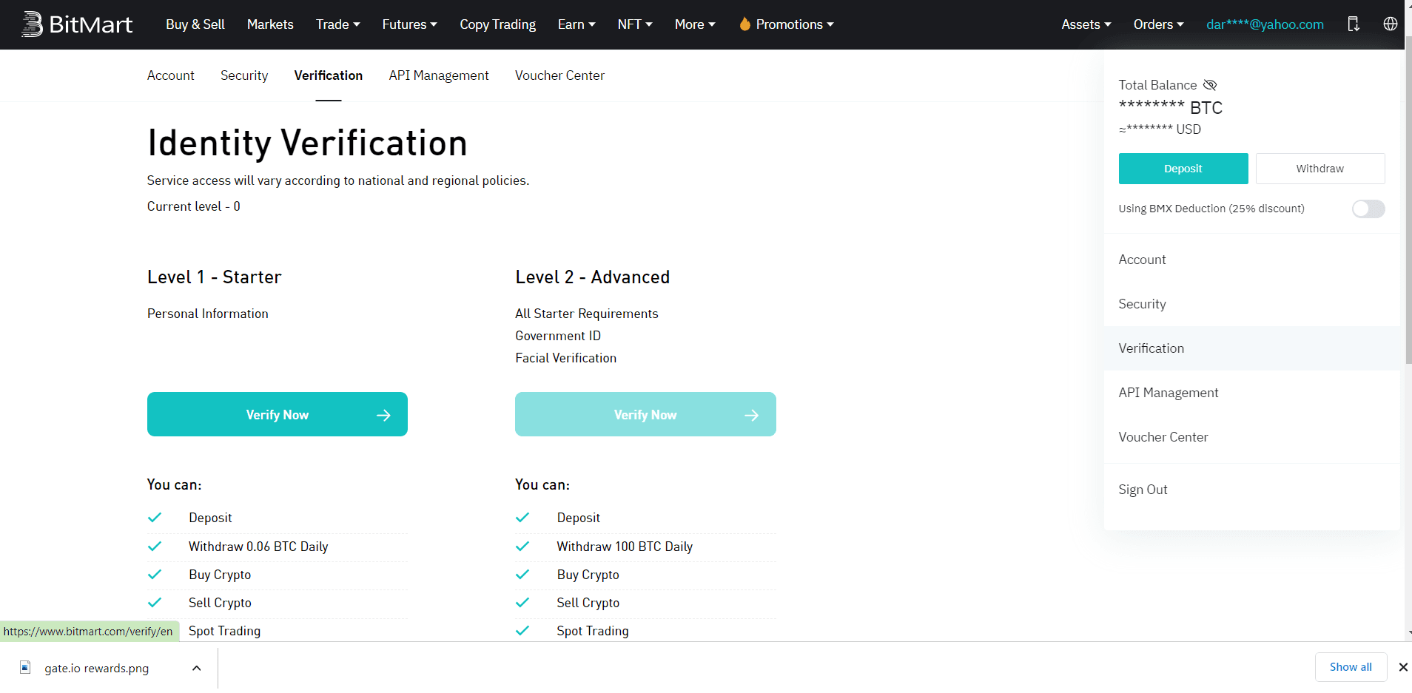Open Buy & Sell page

(x=195, y=24)
